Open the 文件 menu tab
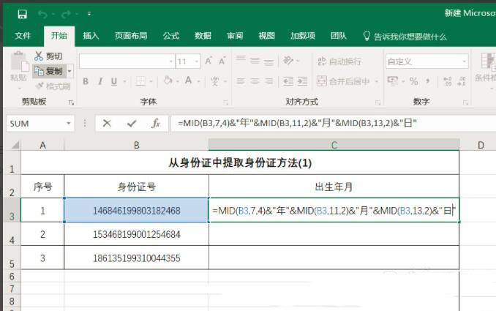 pos(23,36)
